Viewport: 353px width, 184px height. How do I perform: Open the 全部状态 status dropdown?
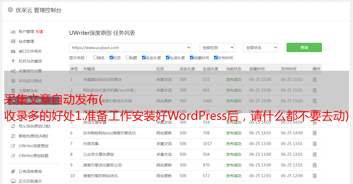point(260,47)
